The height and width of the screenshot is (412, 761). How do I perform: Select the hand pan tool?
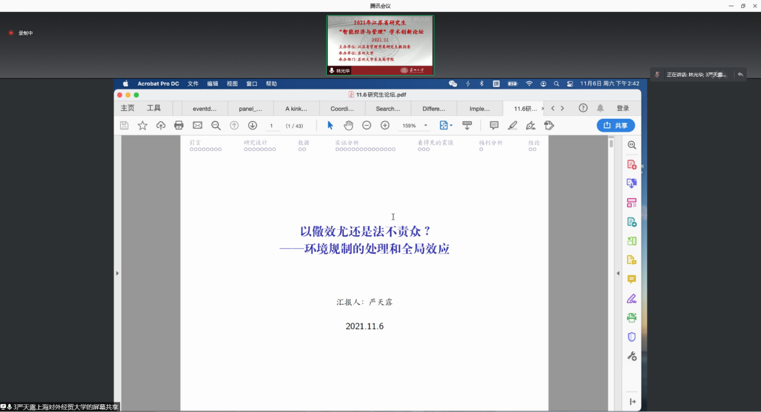[348, 125]
